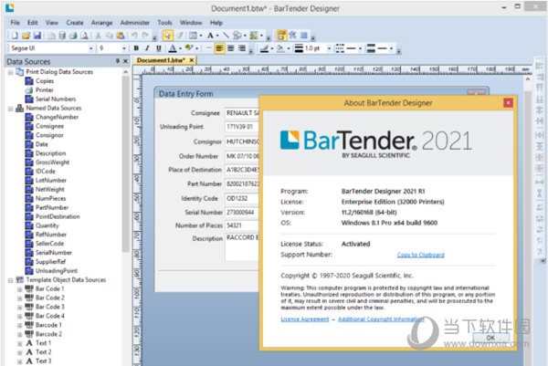Open the Edit menu

pos(33,23)
